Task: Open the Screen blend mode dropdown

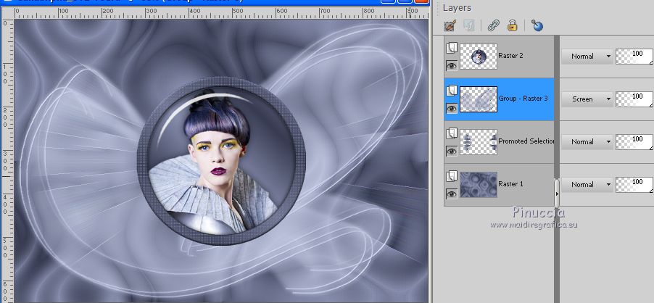Action: pyautogui.click(x=587, y=99)
